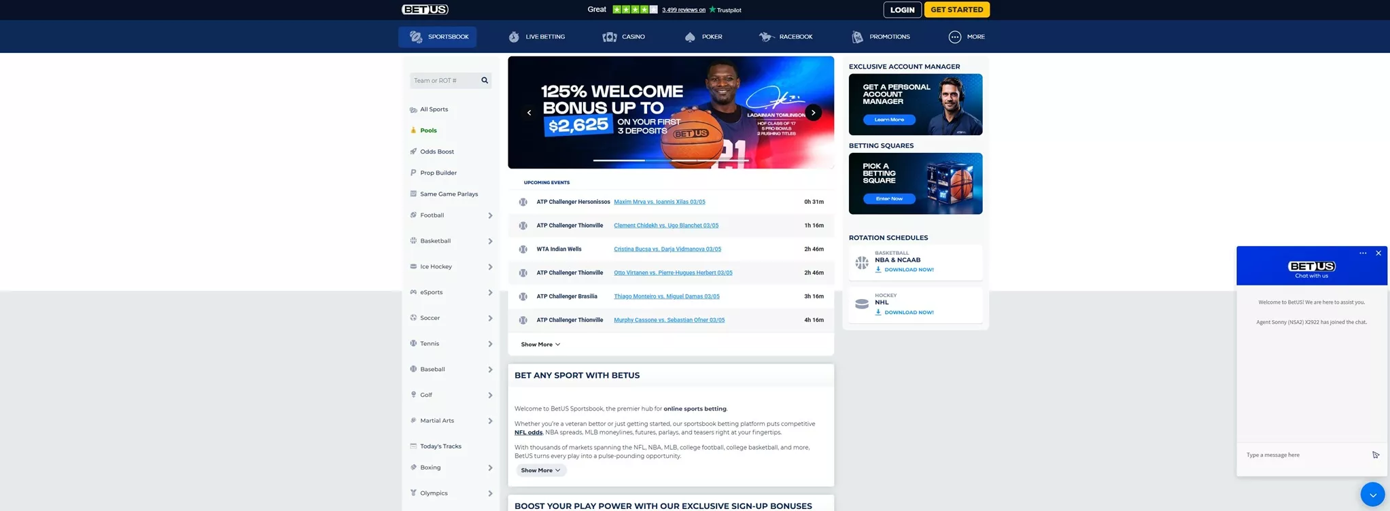This screenshot has height=511, width=1390.
Task: Expand the eSports submenu arrow
Action: [x=490, y=293]
